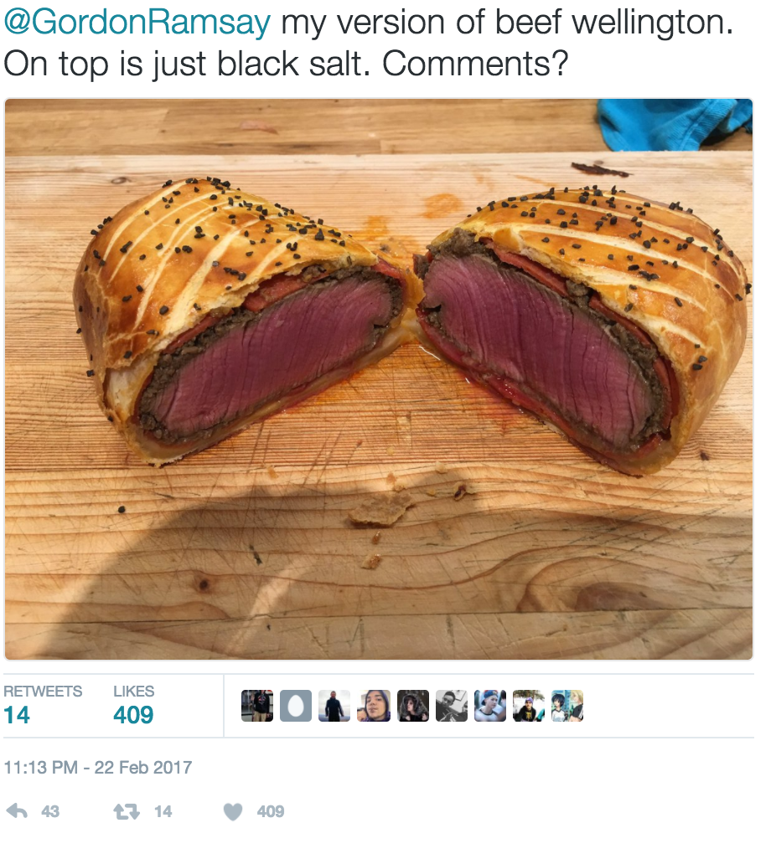Open third avatar of man standing
Viewport: 776px width, 859px height.
click(x=334, y=706)
